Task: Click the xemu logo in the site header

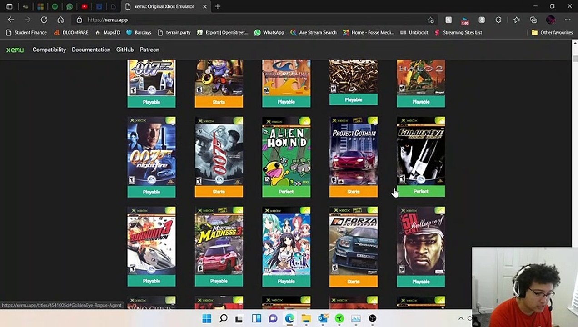Action: pos(15,50)
